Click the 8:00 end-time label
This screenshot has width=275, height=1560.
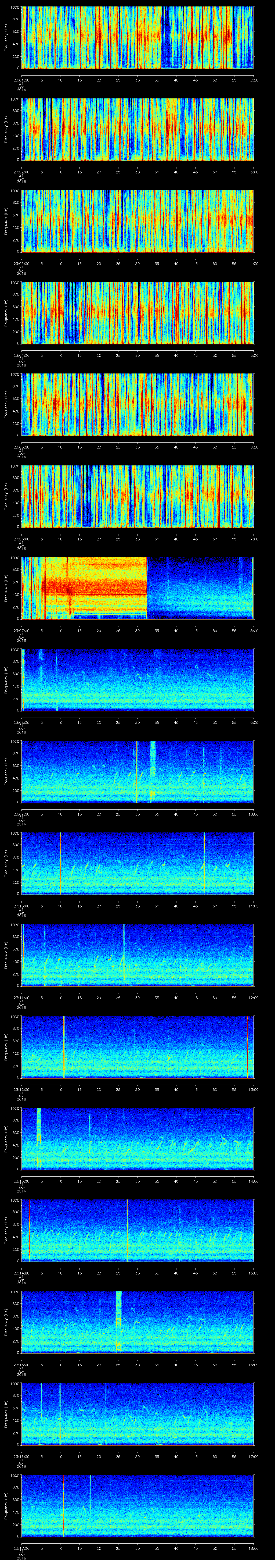coord(254,631)
